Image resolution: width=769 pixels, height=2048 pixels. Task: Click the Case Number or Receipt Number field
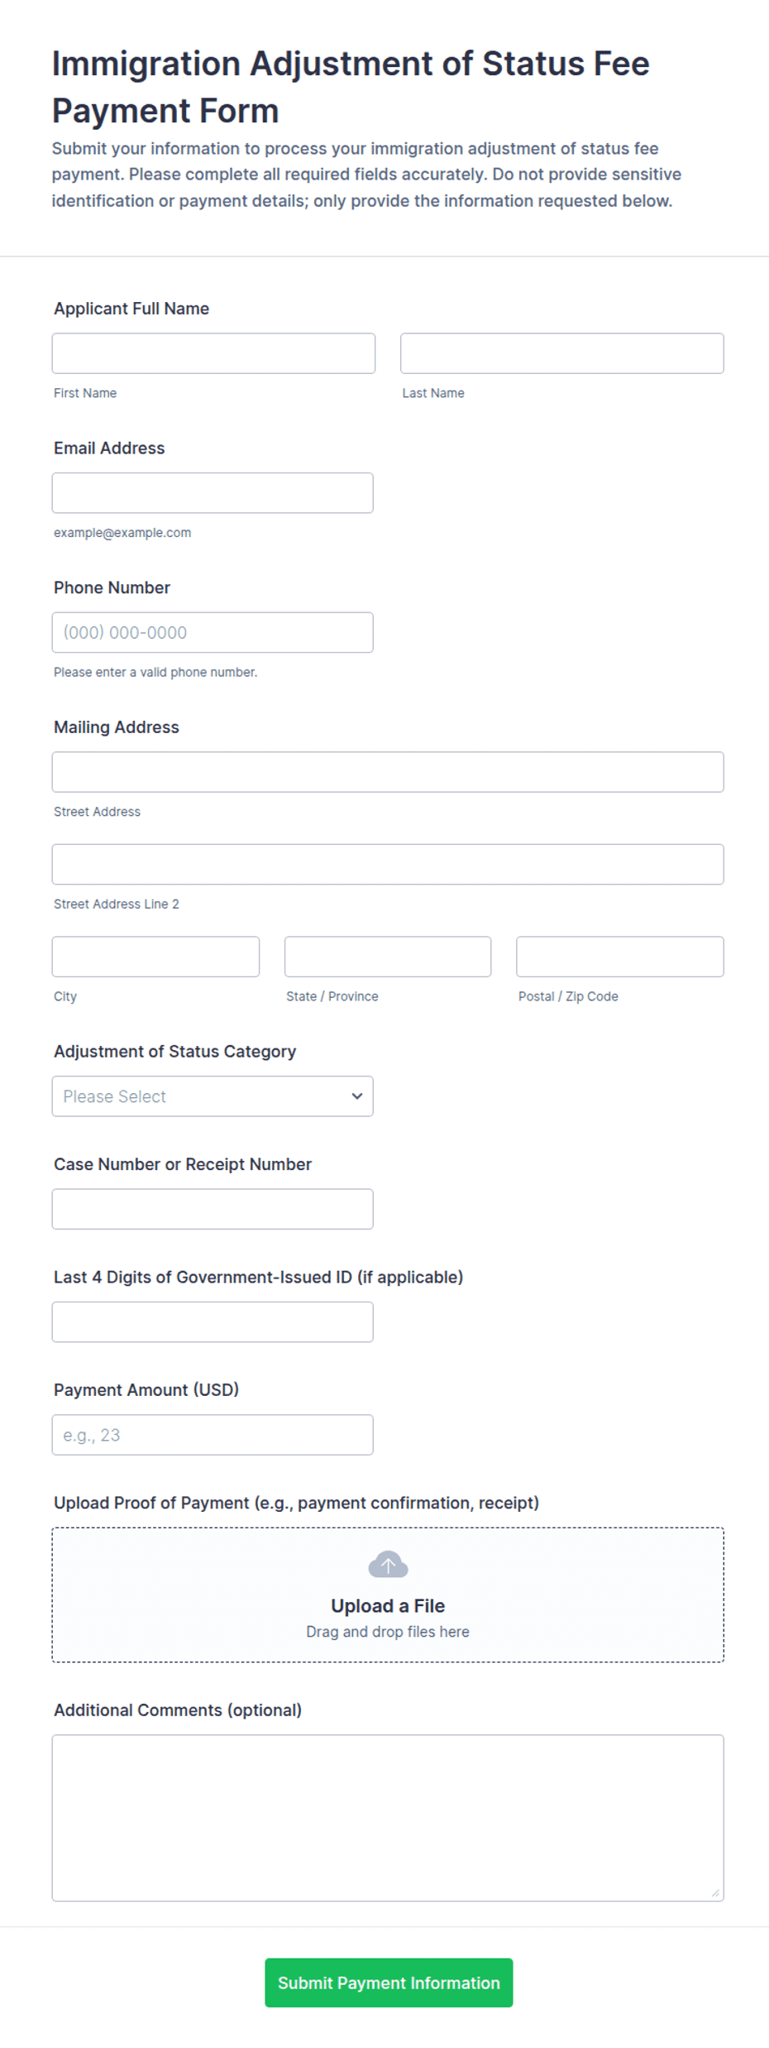point(213,1209)
